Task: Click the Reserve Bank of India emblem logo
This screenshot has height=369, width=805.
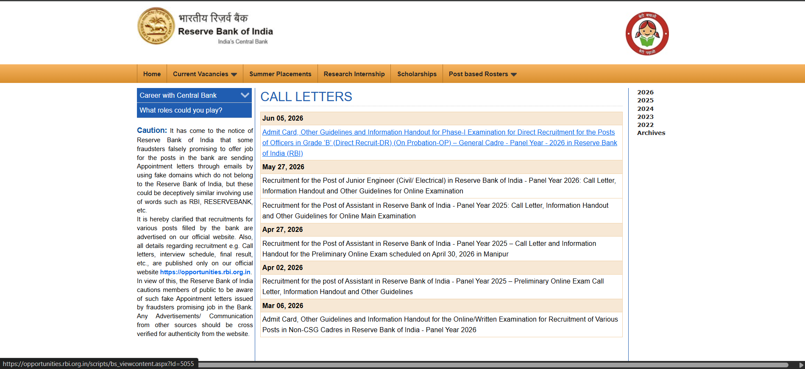Action: pyautogui.click(x=156, y=26)
